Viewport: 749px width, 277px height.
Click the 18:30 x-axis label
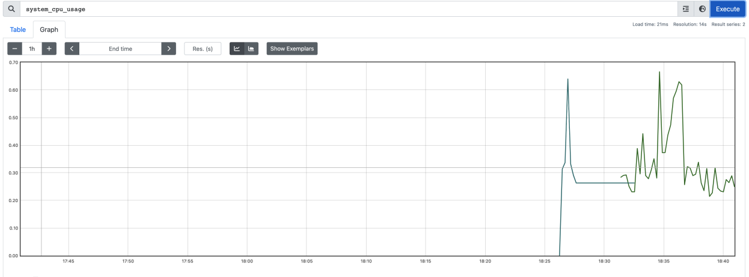pyautogui.click(x=605, y=261)
